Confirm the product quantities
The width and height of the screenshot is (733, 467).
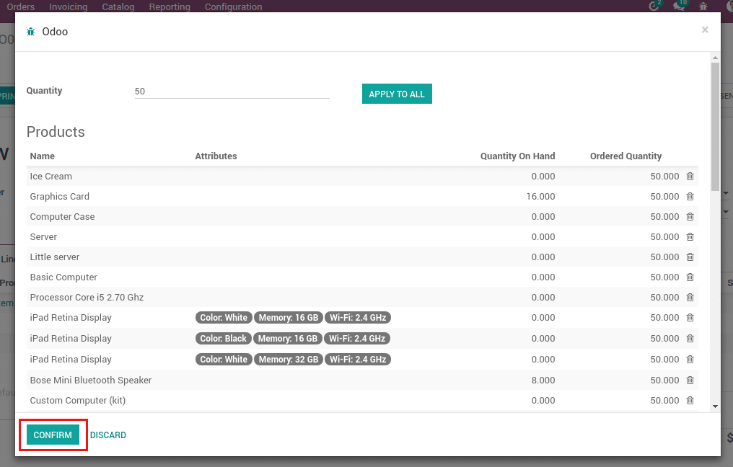[x=53, y=435]
